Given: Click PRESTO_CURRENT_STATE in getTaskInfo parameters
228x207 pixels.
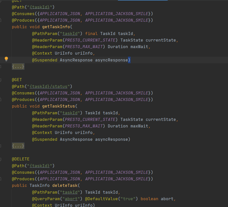Looking at the screenshot, I should point(90,40).
